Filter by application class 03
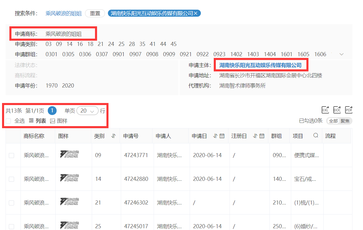This screenshot has width=363, height=230. click(x=48, y=44)
